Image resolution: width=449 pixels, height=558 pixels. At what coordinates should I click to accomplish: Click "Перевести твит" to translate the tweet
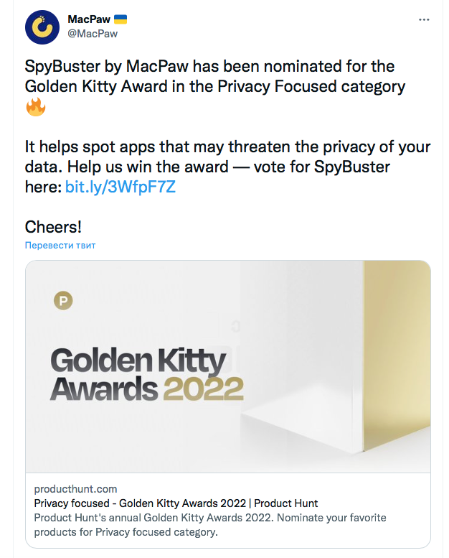click(60, 245)
